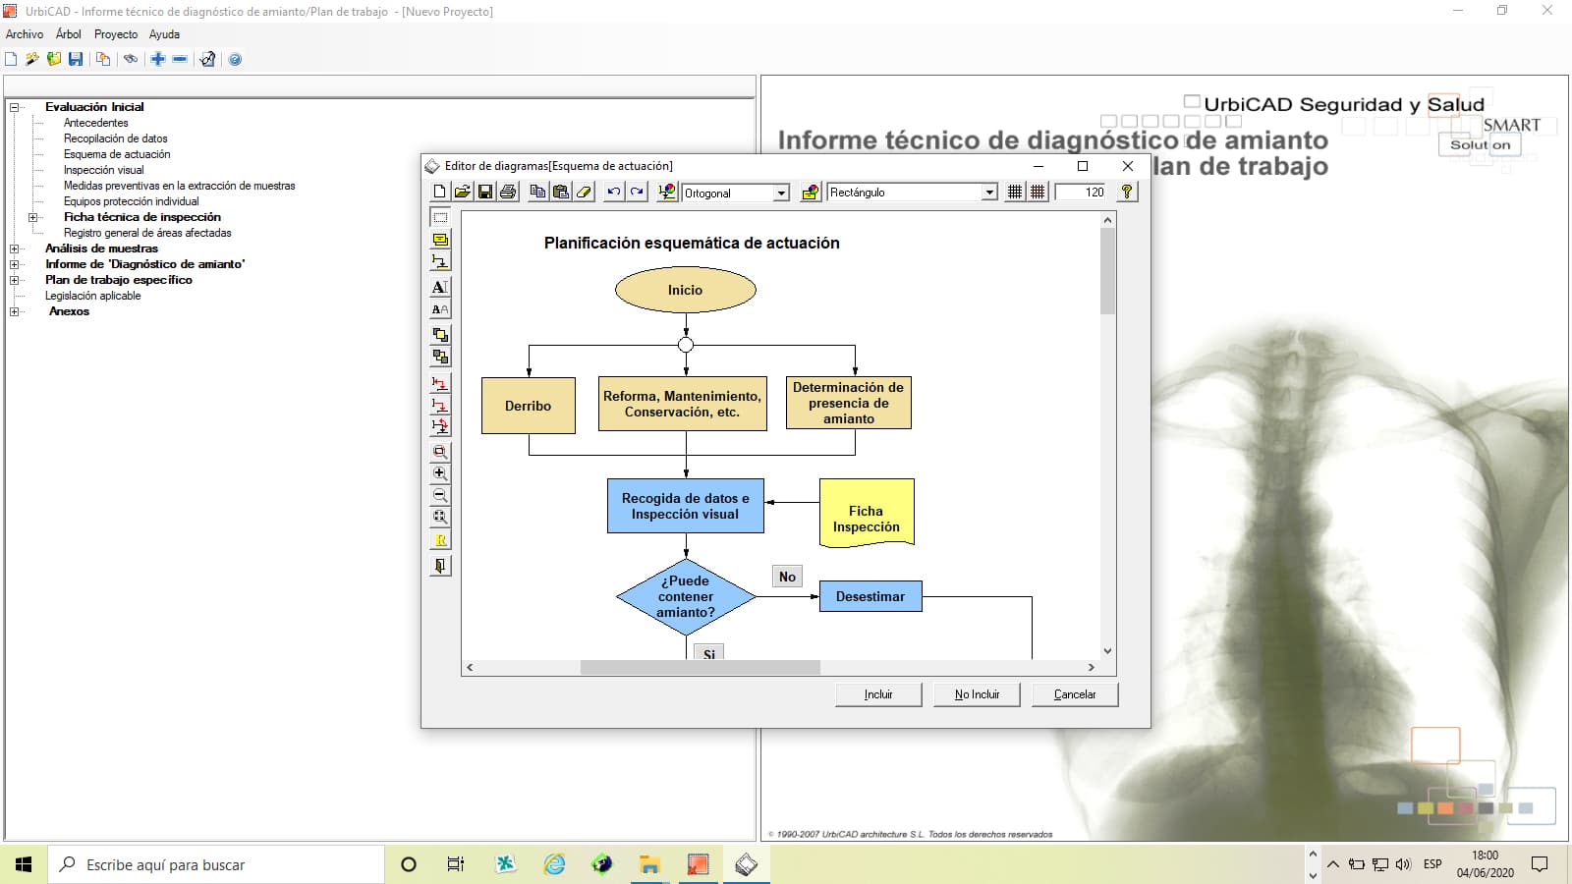The height and width of the screenshot is (884, 1572).
Task: Click the zoom in magnifier tool
Action: pos(440,473)
